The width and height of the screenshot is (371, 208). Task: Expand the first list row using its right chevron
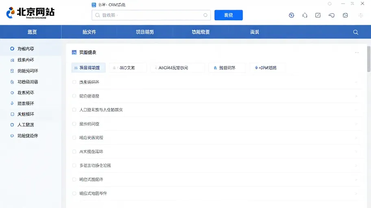click(x=356, y=82)
